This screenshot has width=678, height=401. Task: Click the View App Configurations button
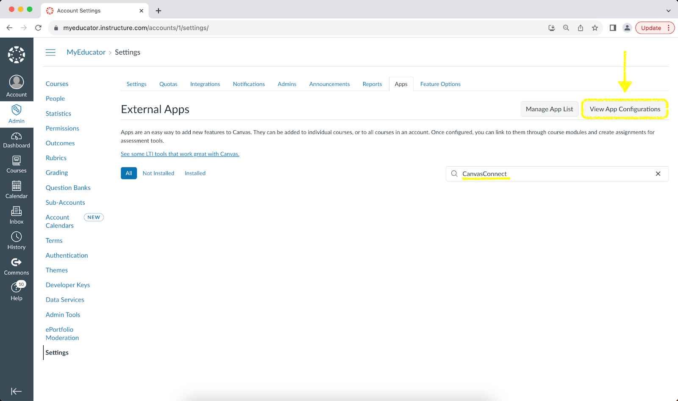click(625, 109)
